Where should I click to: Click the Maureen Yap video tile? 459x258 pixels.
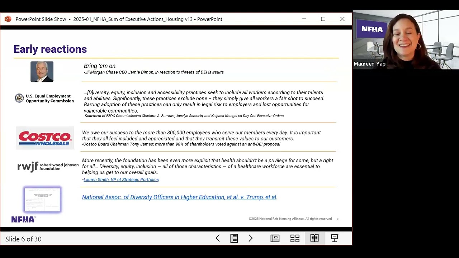click(406, 39)
